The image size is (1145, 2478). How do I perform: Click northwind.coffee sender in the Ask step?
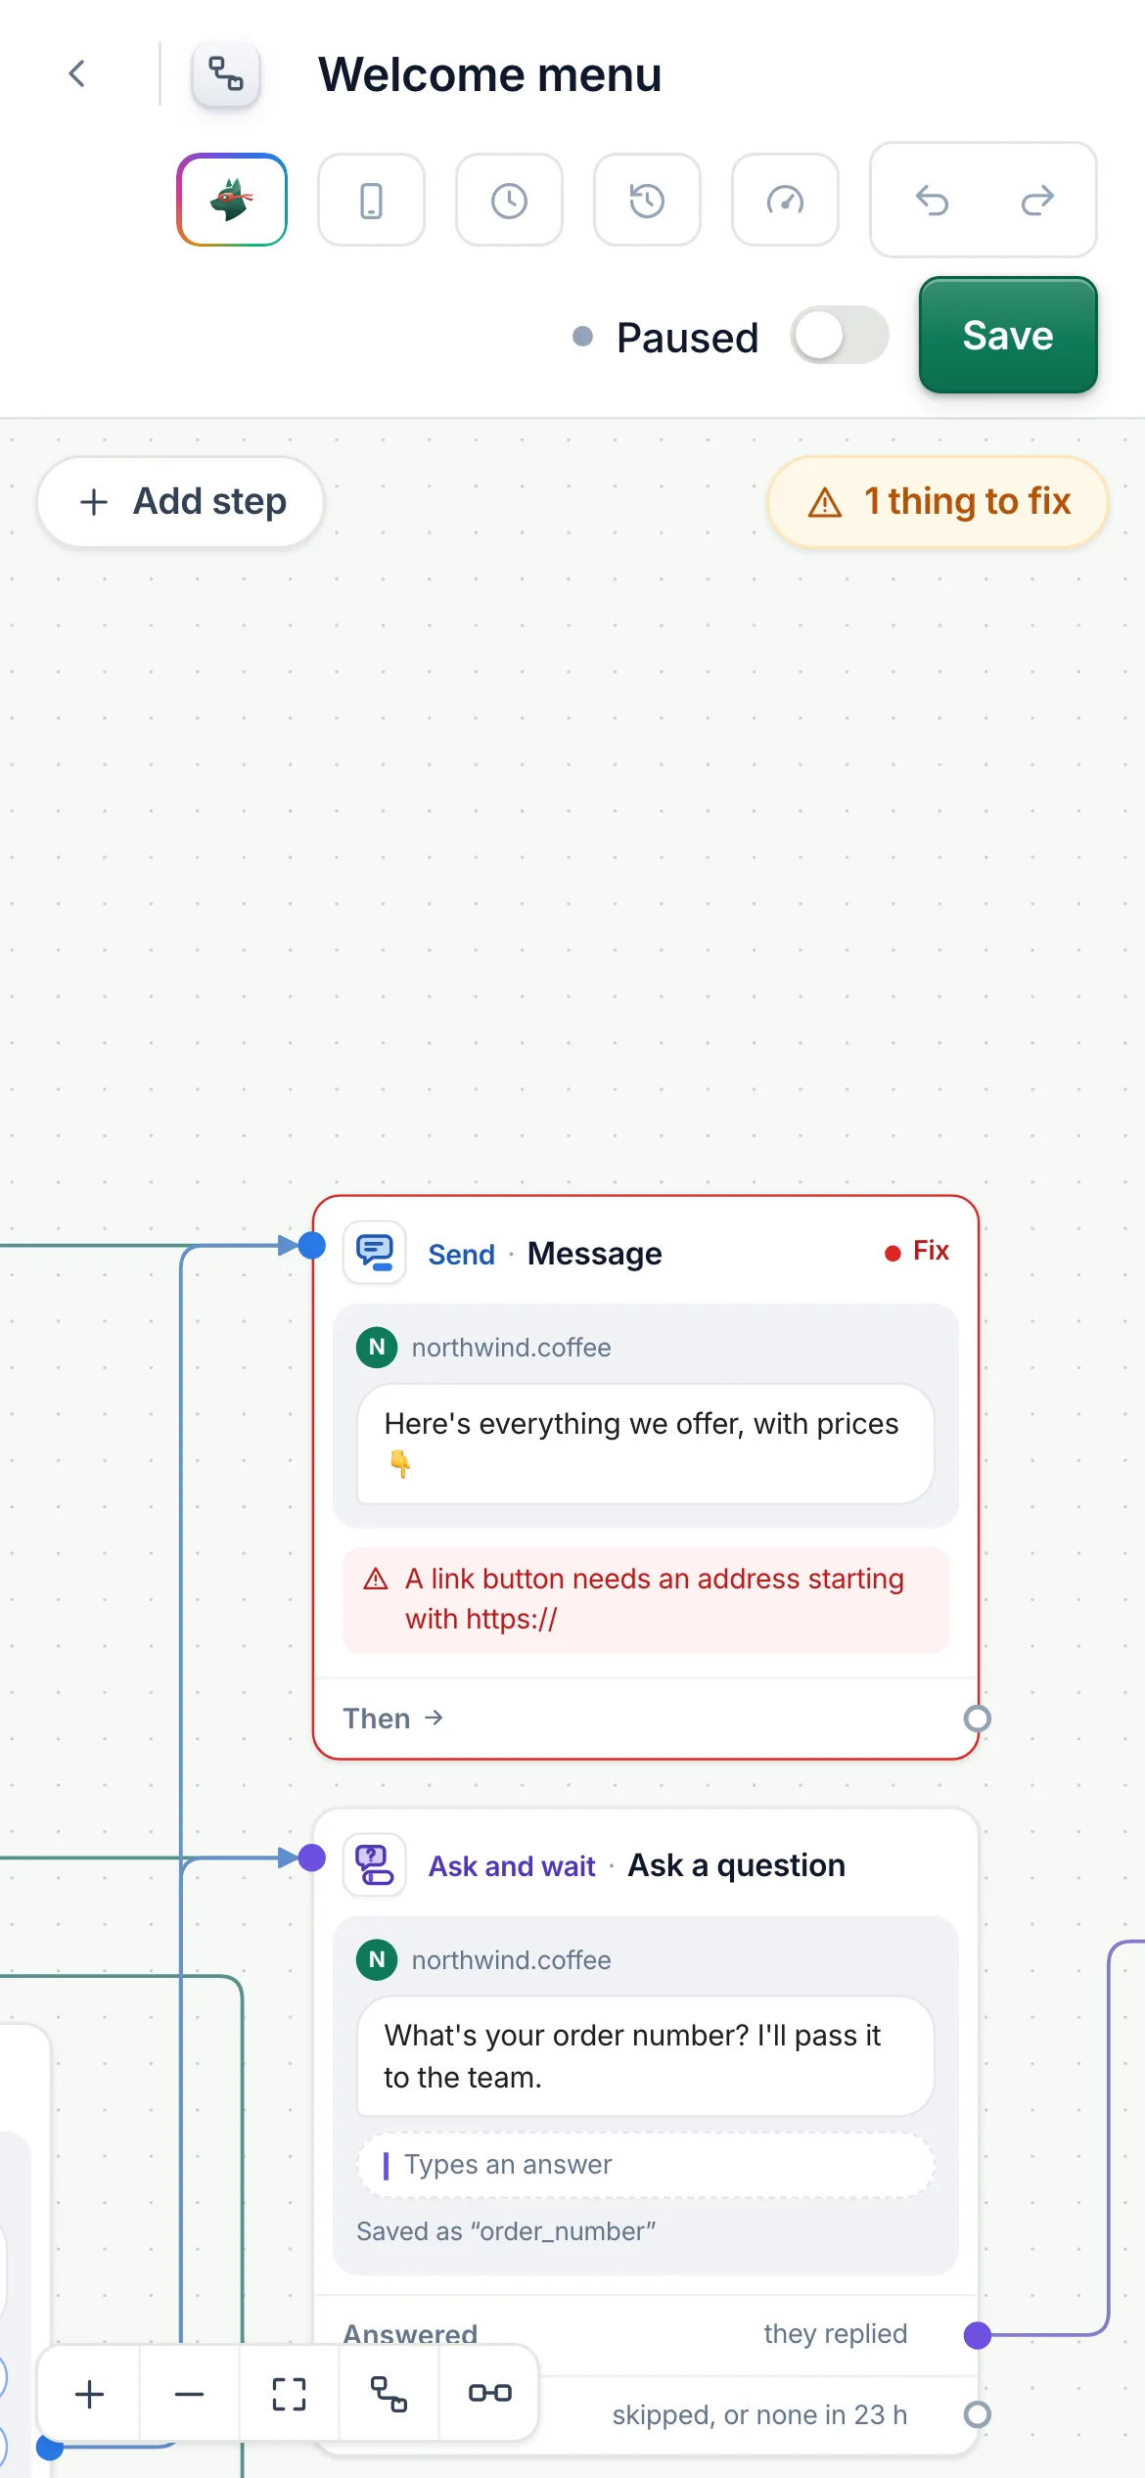(511, 1960)
